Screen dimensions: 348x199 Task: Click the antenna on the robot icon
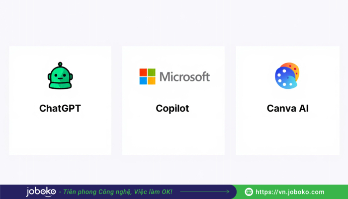(60, 64)
